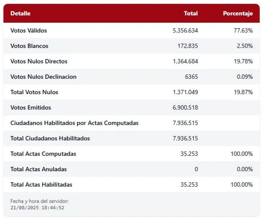Click the 19.87% null votes percentage
This screenshot has height=220, width=264.
(x=243, y=92)
